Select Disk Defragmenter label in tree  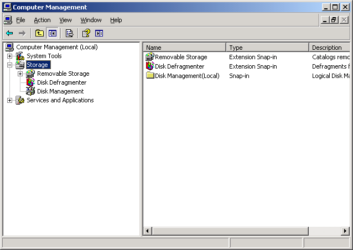(61, 82)
